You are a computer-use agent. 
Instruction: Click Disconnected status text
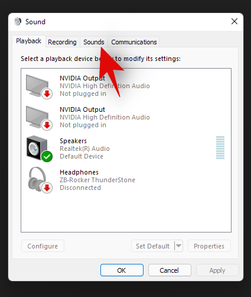(80, 188)
